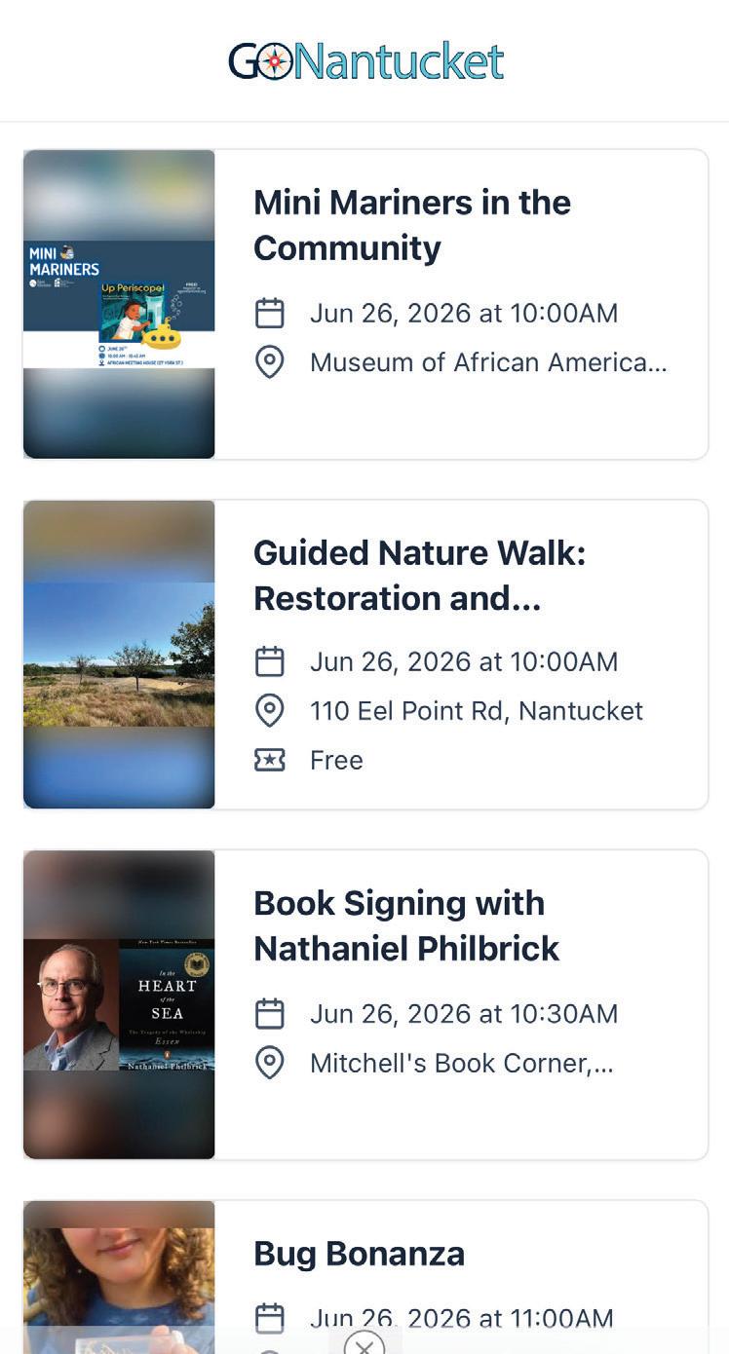
Task: Select the Heart of the Sea book thumbnail
Action: tap(119, 1004)
